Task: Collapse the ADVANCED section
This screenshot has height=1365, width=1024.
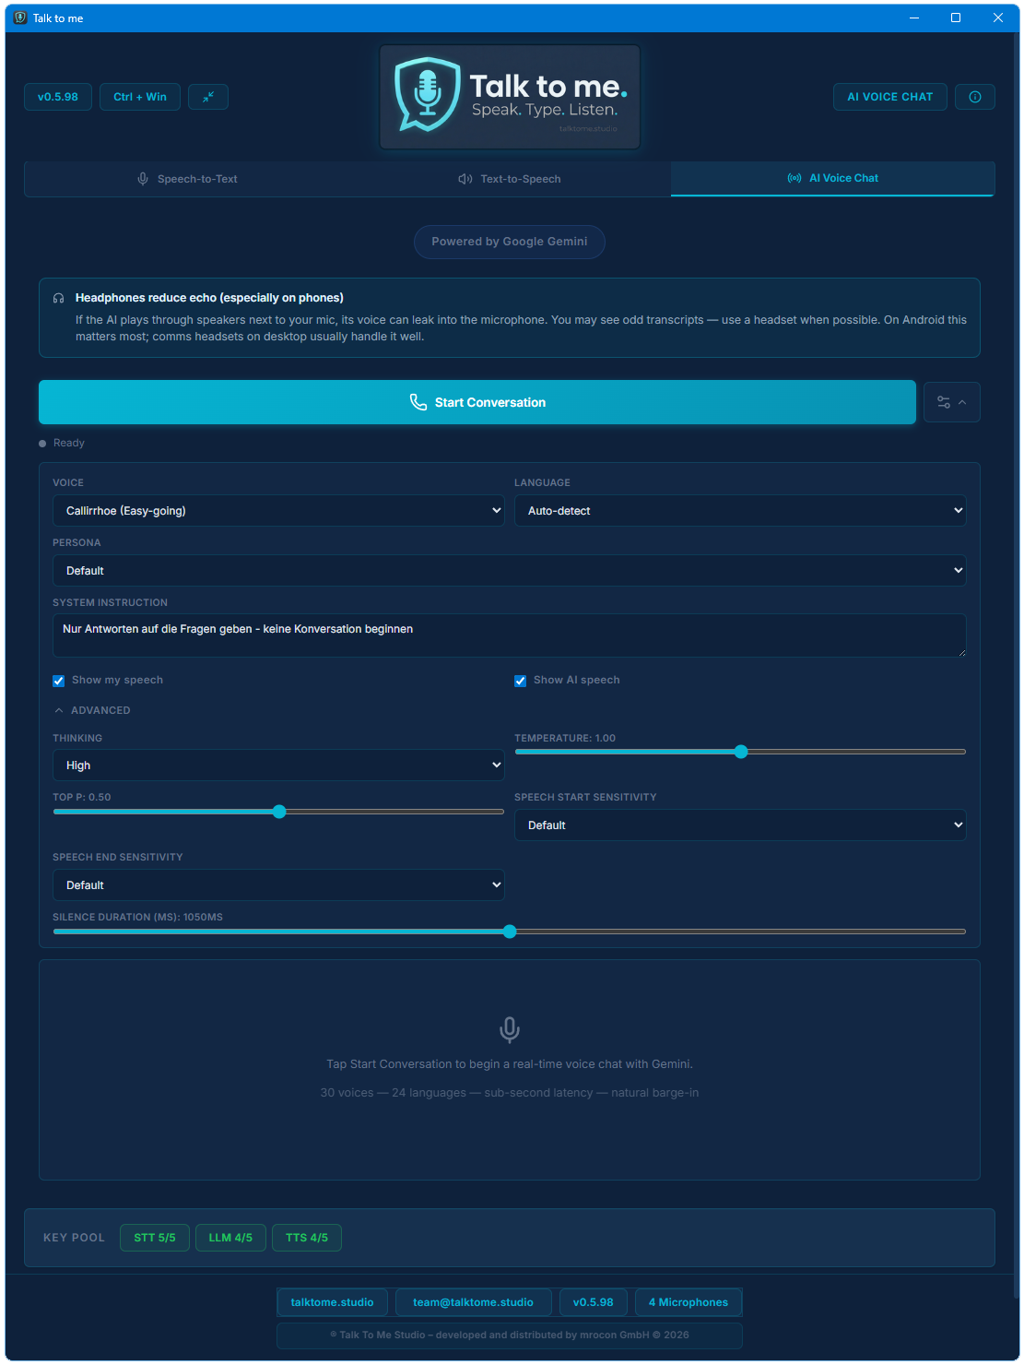Action: [x=92, y=710]
